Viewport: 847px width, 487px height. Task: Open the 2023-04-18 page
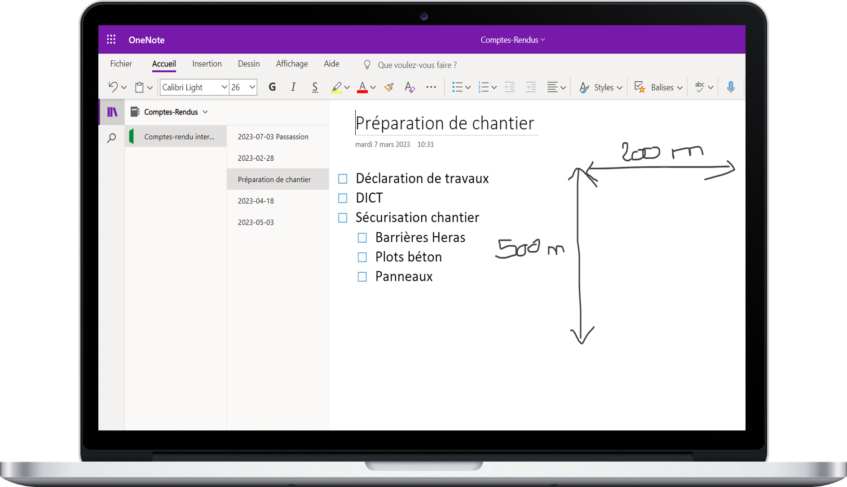point(278,201)
